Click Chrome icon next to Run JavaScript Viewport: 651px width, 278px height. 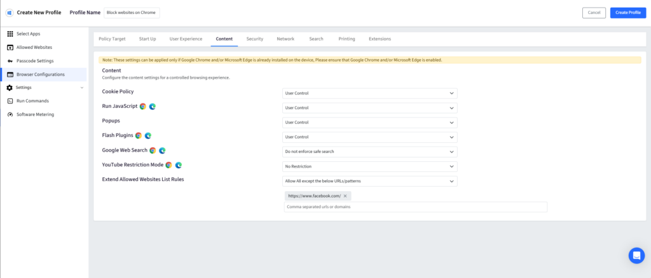[143, 107]
